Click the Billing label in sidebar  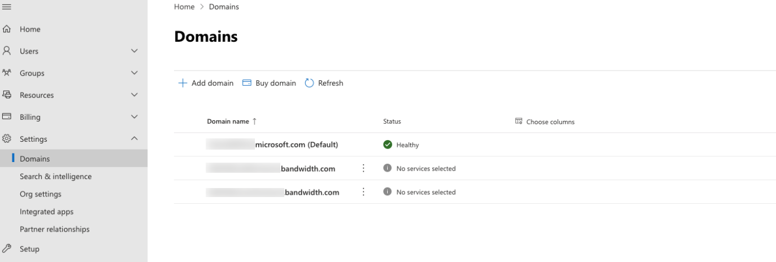30,117
